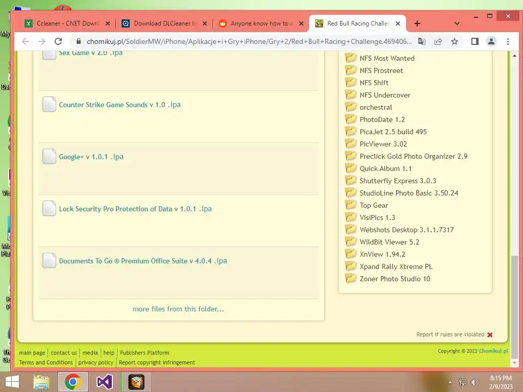This screenshot has height=392, width=523.
Task: Open a new browser tab
Action: point(417,23)
